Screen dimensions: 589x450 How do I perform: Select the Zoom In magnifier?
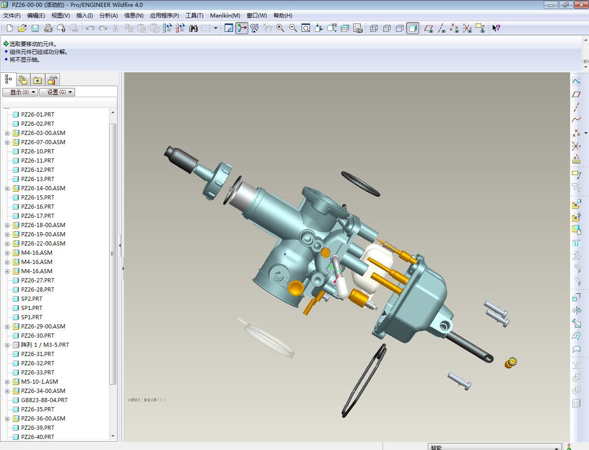coord(280,28)
